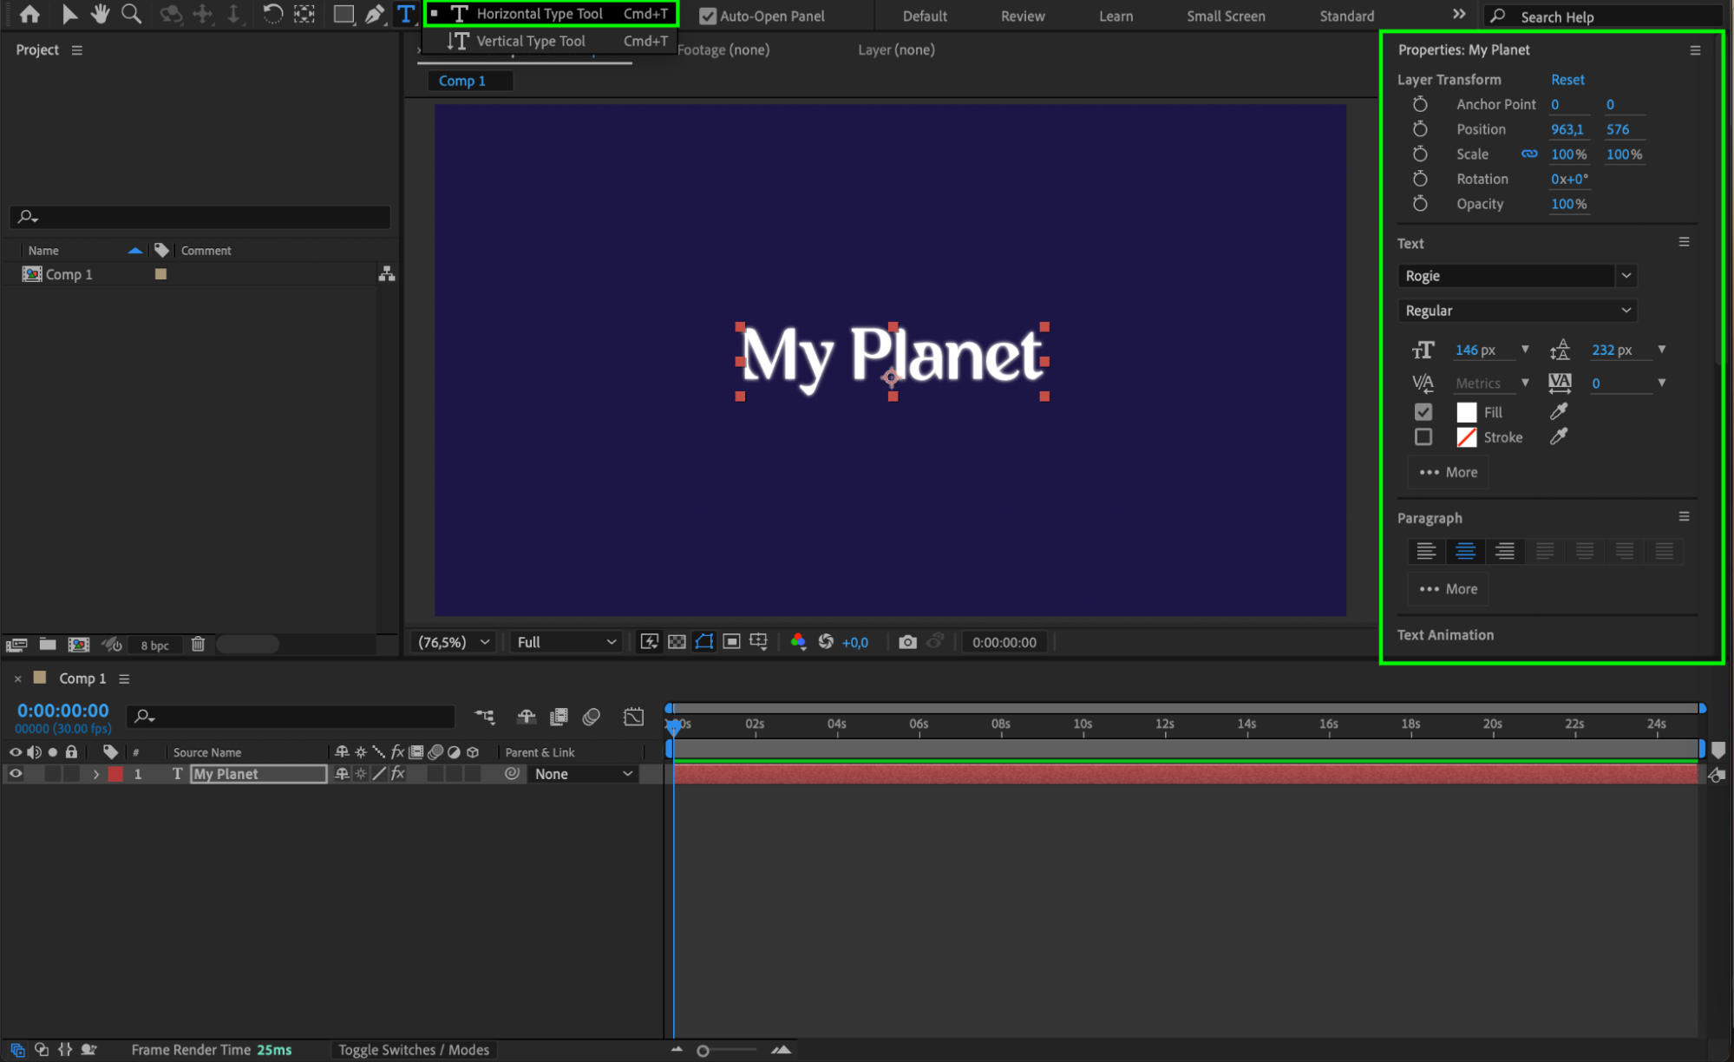Select the Zoom magnifier tool
This screenshot has height=1062, width=1734.
tap(131, 14)
